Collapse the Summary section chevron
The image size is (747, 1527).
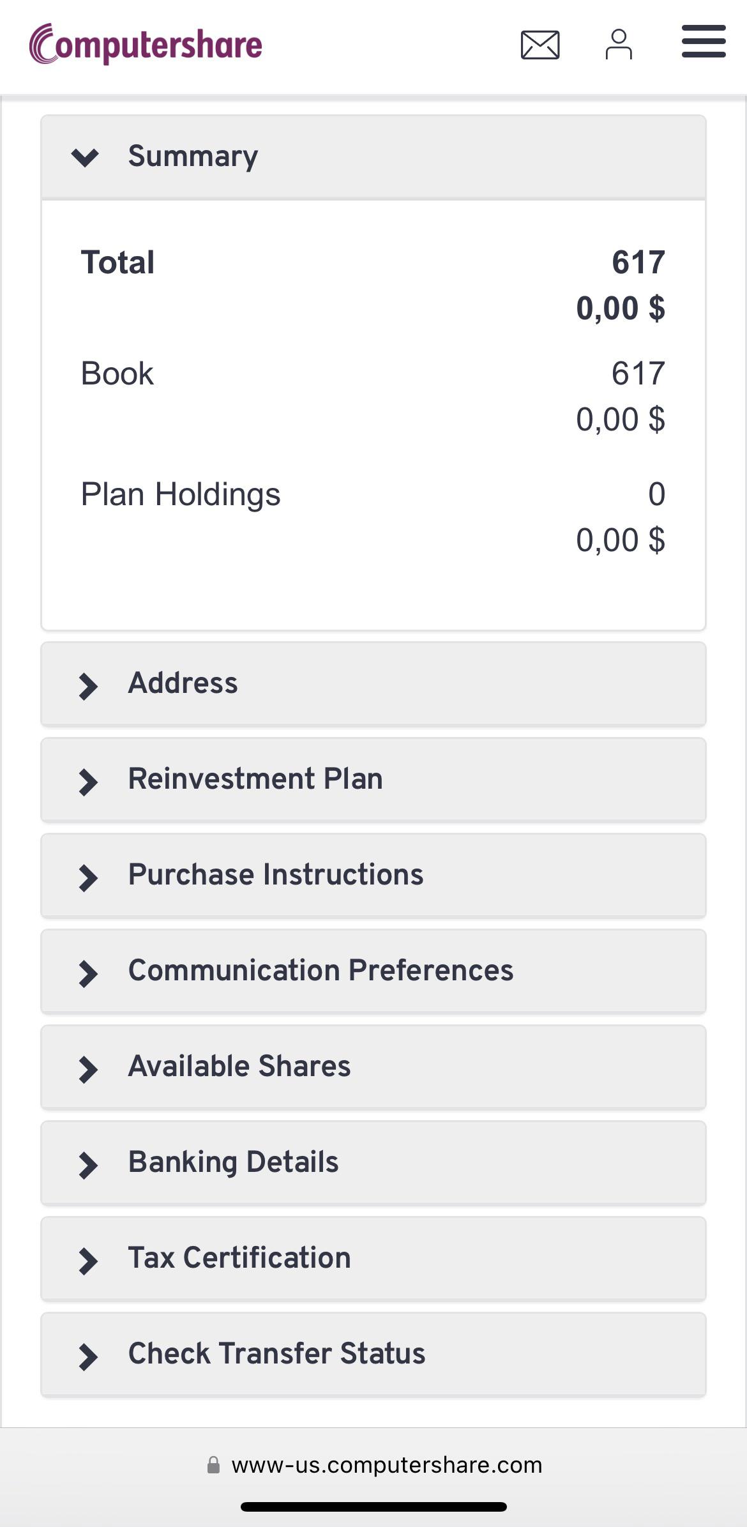(x=85, y=156)
